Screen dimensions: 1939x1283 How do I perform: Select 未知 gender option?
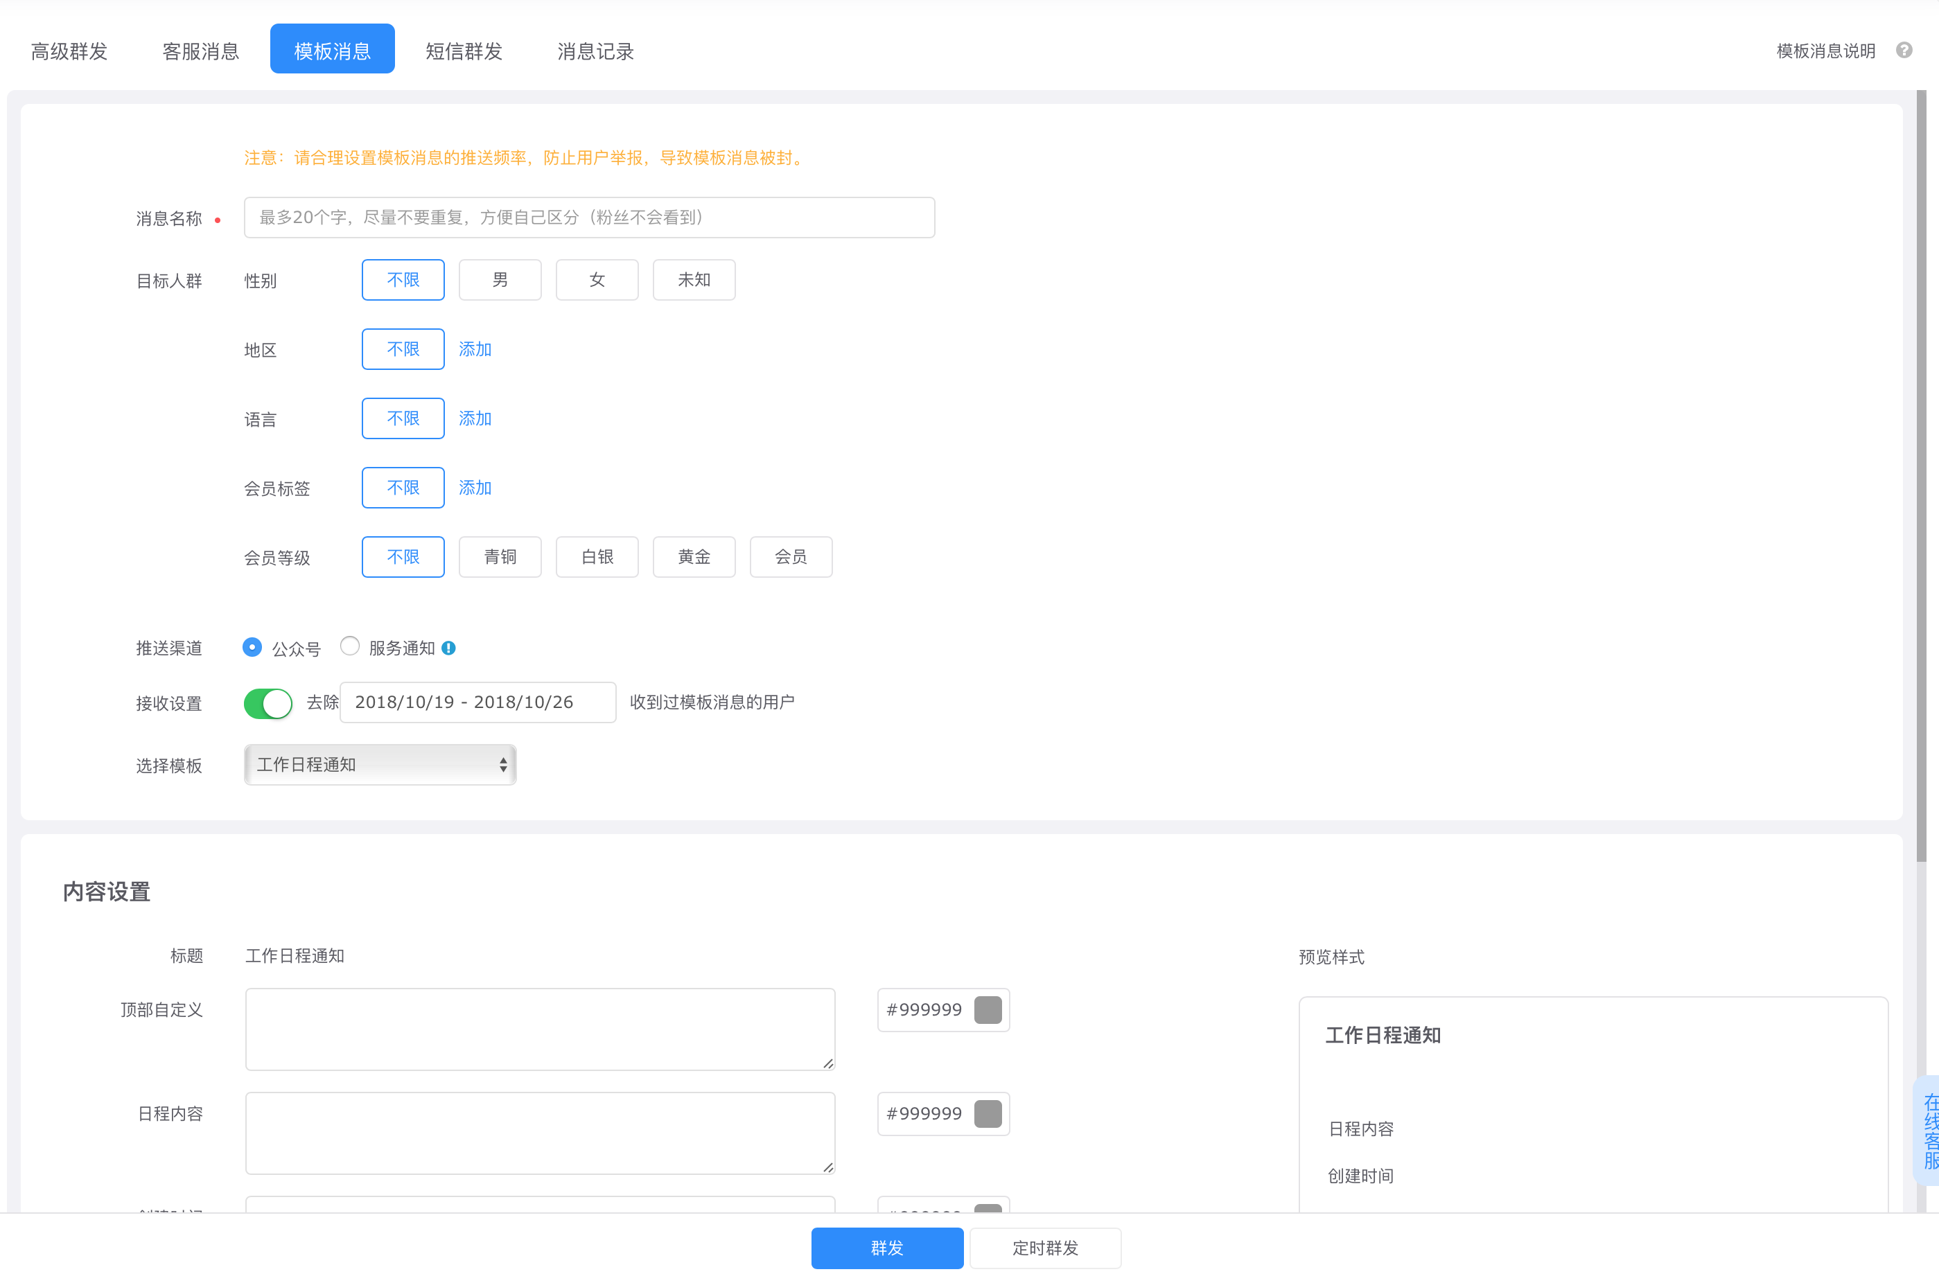pos(694,280)
